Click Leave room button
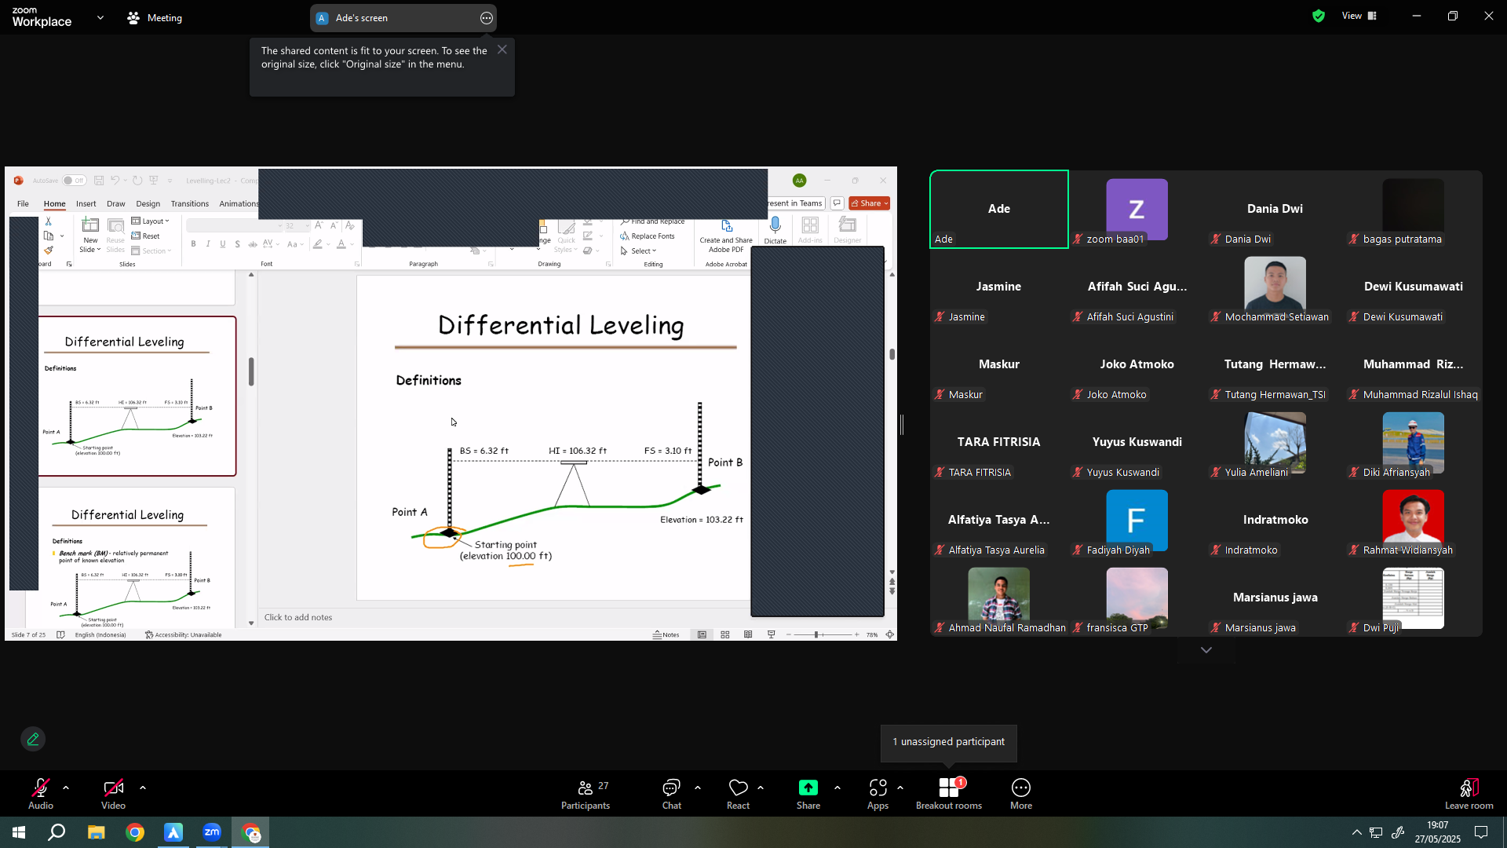The image size is (1507, 848). (1469, 794)
